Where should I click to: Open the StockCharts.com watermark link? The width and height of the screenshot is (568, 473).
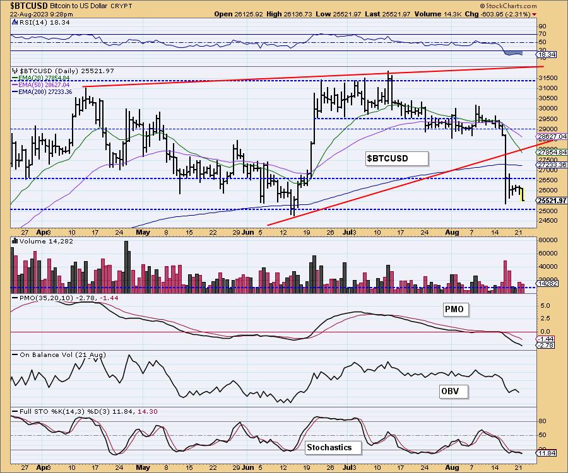508,6
